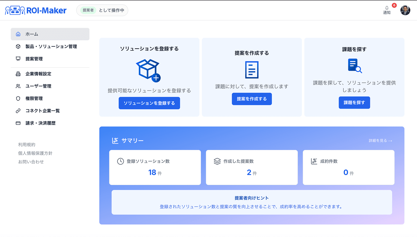Click the 課題を探す button
Image resolution: width=417 pixels, height=237 pixels.
(x=354, y=102)
